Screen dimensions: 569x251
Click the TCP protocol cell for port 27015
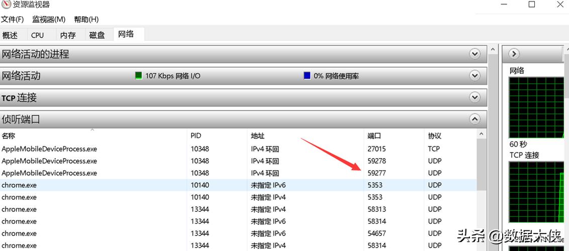[434, 149]
